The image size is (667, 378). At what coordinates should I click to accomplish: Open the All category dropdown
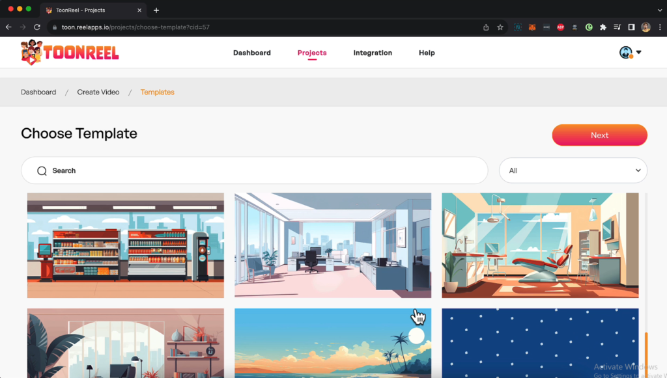(573, 170)
